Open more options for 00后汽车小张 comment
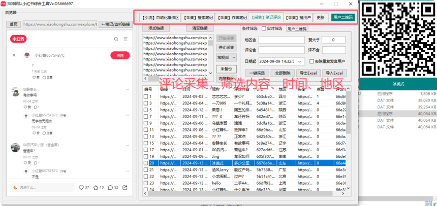Image resolution: width=437 pixels, height=206 pixels. point(128,145)
